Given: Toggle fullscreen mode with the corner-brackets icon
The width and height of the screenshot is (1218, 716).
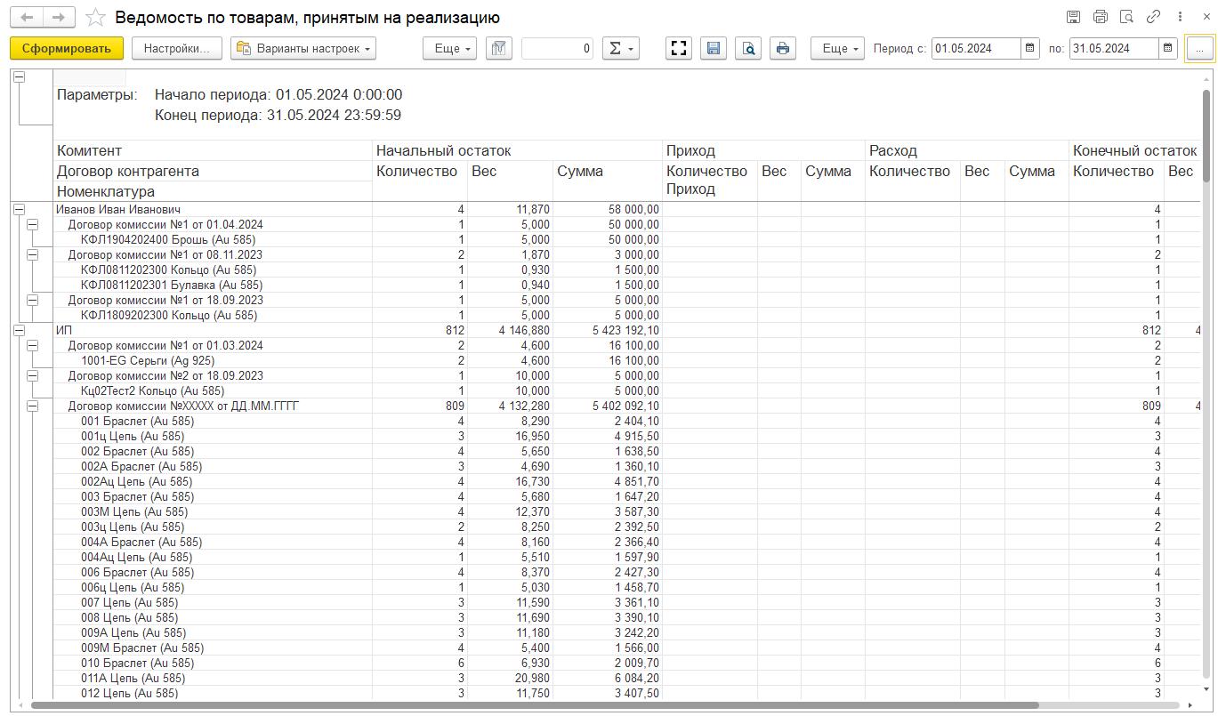Looking at the screenshot, I should click(x=680, y=48).
